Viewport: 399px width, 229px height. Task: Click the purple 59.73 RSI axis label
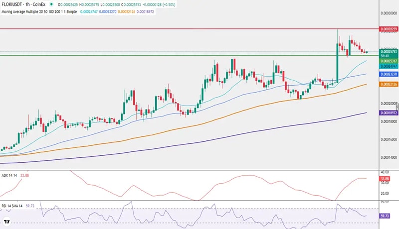point(385,216)
